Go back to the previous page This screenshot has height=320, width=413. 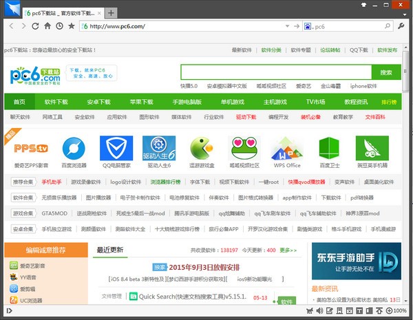(11, 26)
